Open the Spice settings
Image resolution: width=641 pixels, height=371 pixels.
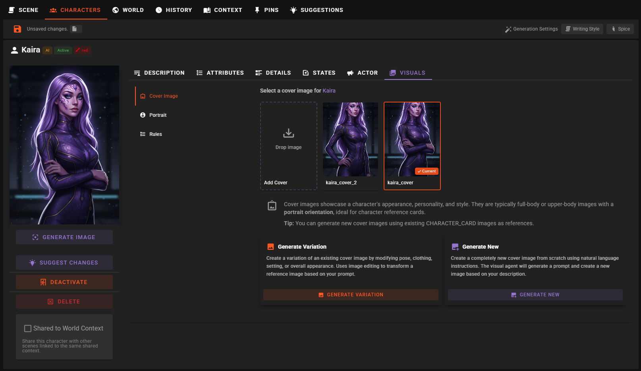tap(620, 29)
